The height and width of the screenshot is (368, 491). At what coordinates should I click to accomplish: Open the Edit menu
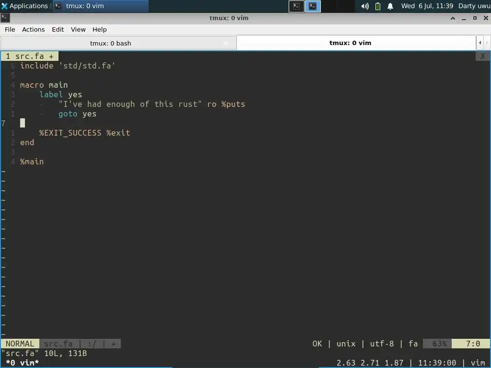click(x=58, y=29)
